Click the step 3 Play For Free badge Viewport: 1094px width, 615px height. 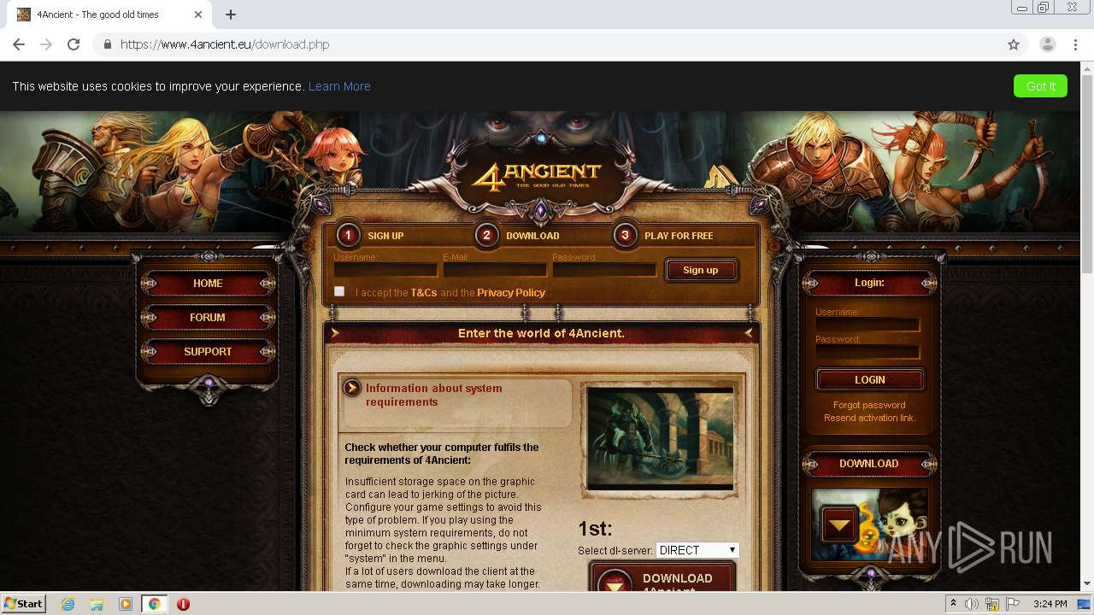[625, 235]
